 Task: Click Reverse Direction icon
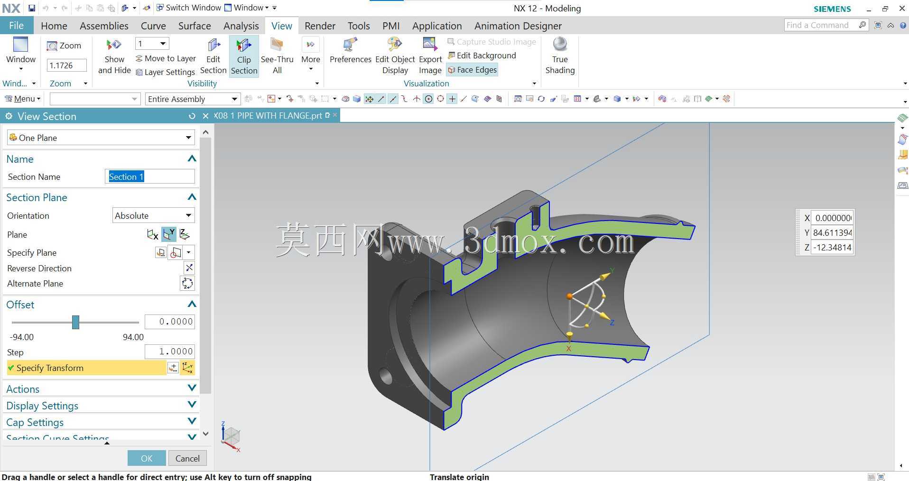(x=189, y=268)
